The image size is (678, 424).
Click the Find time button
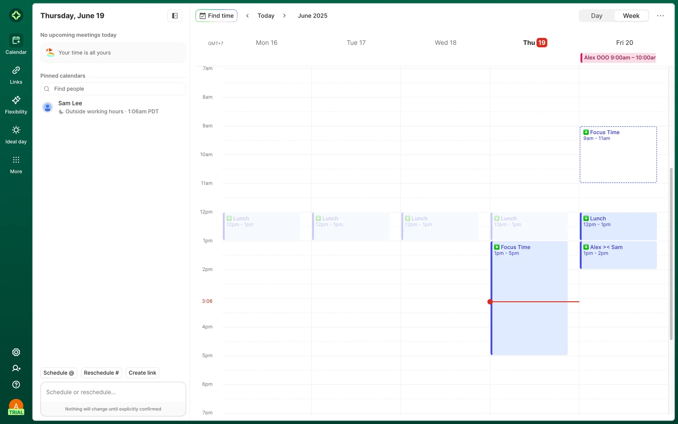216,16
